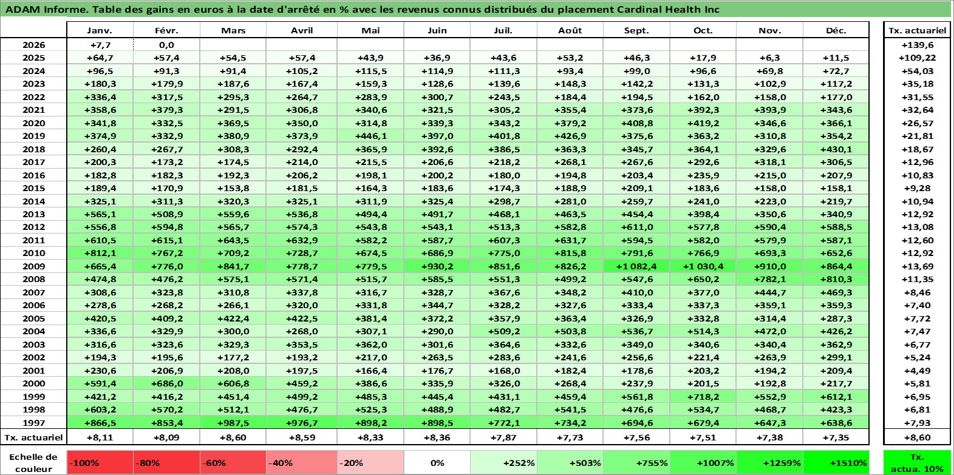
Task: Click the +69,8 cell in Nov. 2024
Action: coord(769,71)
